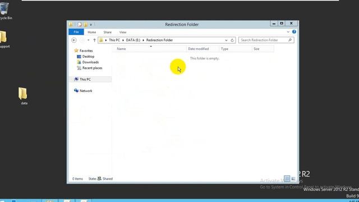Image resolution: width=359 pixels, height=202 pixels.
Task: Switch to the Share ribbon tab
Action: (107, 33)
